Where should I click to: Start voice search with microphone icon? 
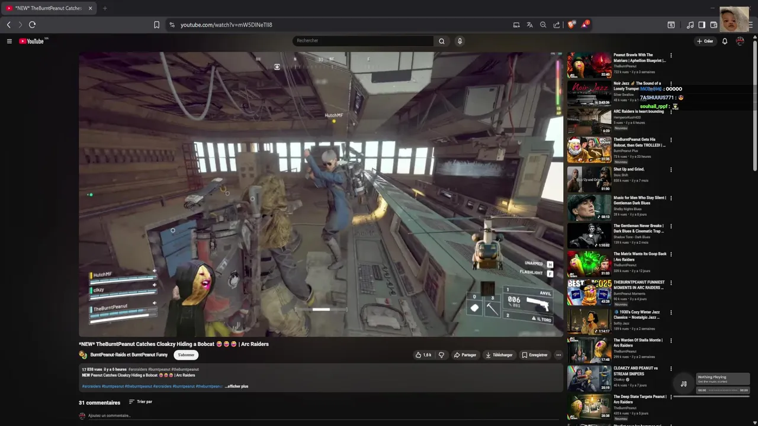point(460,41)
